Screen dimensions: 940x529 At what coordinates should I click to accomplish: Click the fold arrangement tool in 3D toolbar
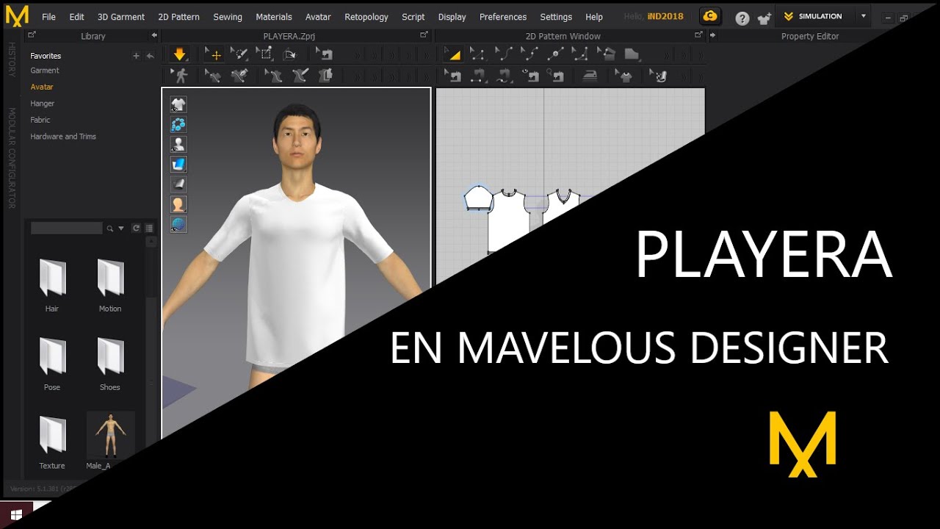(x=289, y=54)
